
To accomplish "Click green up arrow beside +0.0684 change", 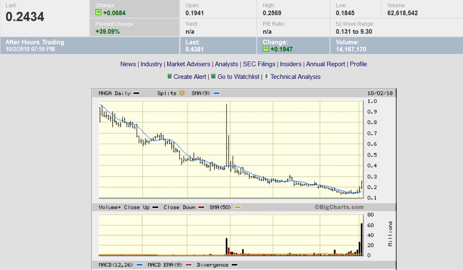I will coord(98,13).
